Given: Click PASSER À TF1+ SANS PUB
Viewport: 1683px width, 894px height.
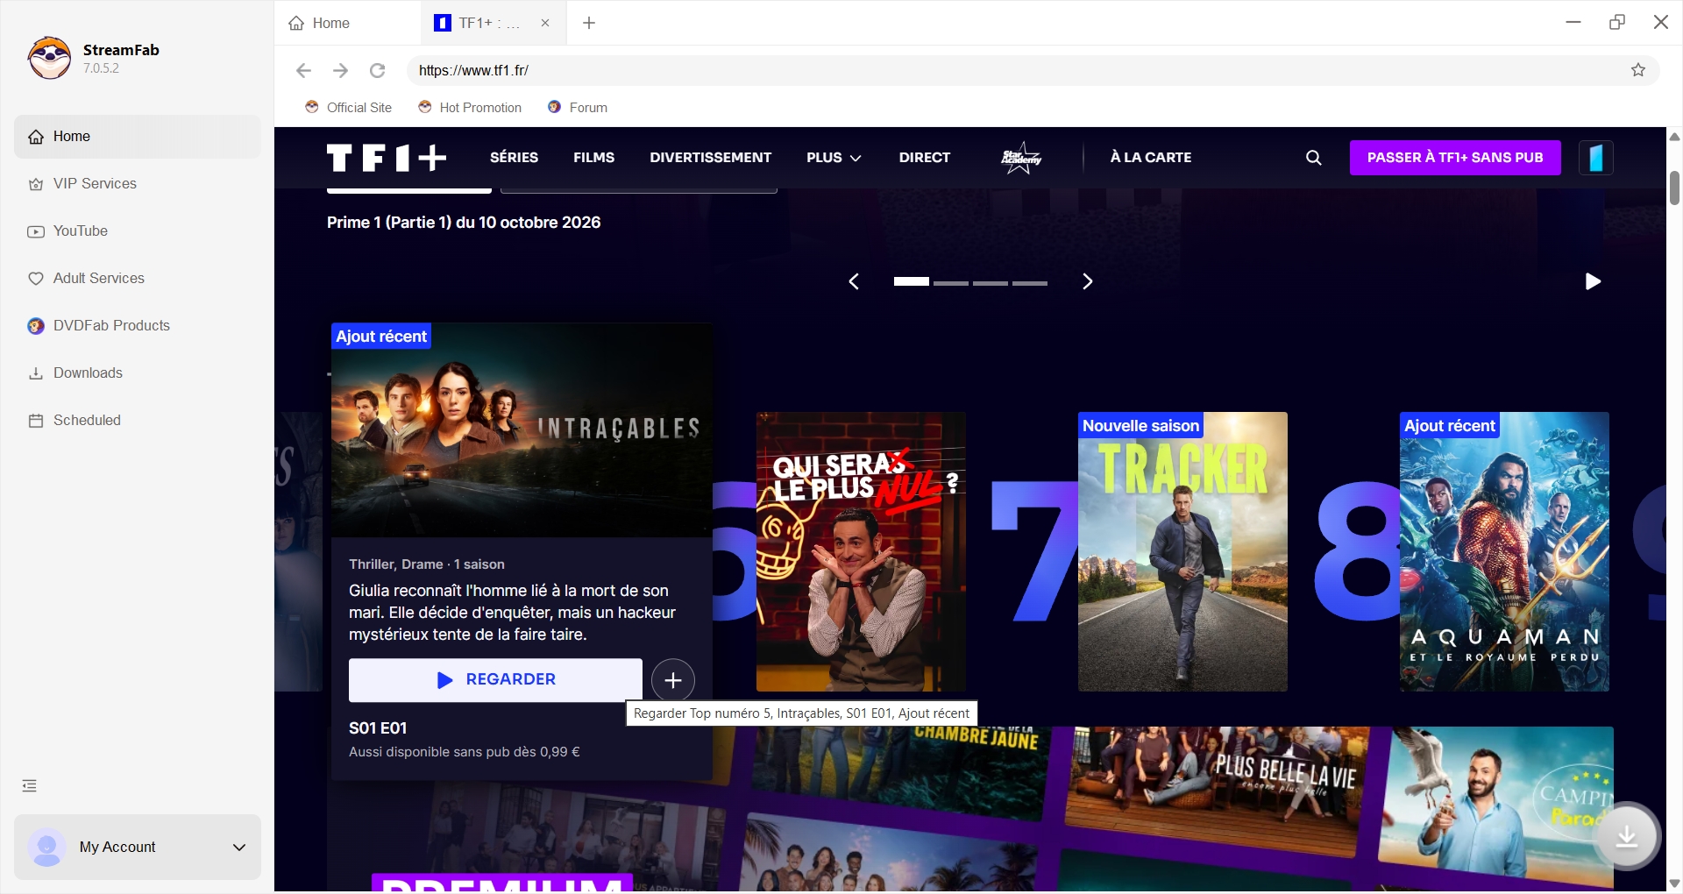Looking at the screenshot, I should pyautogui.click(x=1455, y=158).
